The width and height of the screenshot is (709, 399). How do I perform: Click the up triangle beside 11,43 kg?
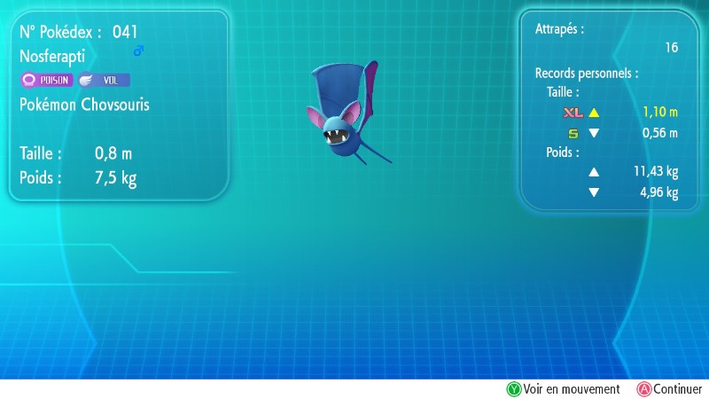click(x=594, y=172)
